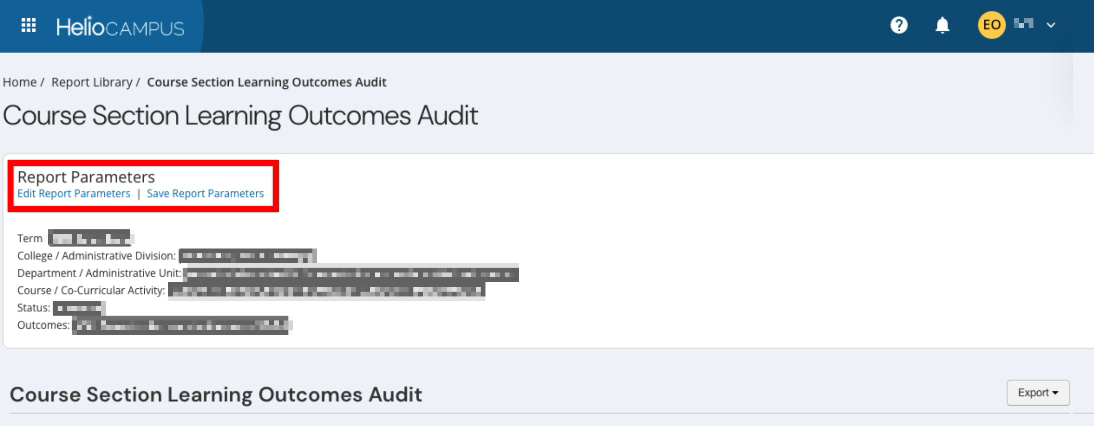Click the blurred Status value
Screen dimensions: 1094x426
pos(78,308)
